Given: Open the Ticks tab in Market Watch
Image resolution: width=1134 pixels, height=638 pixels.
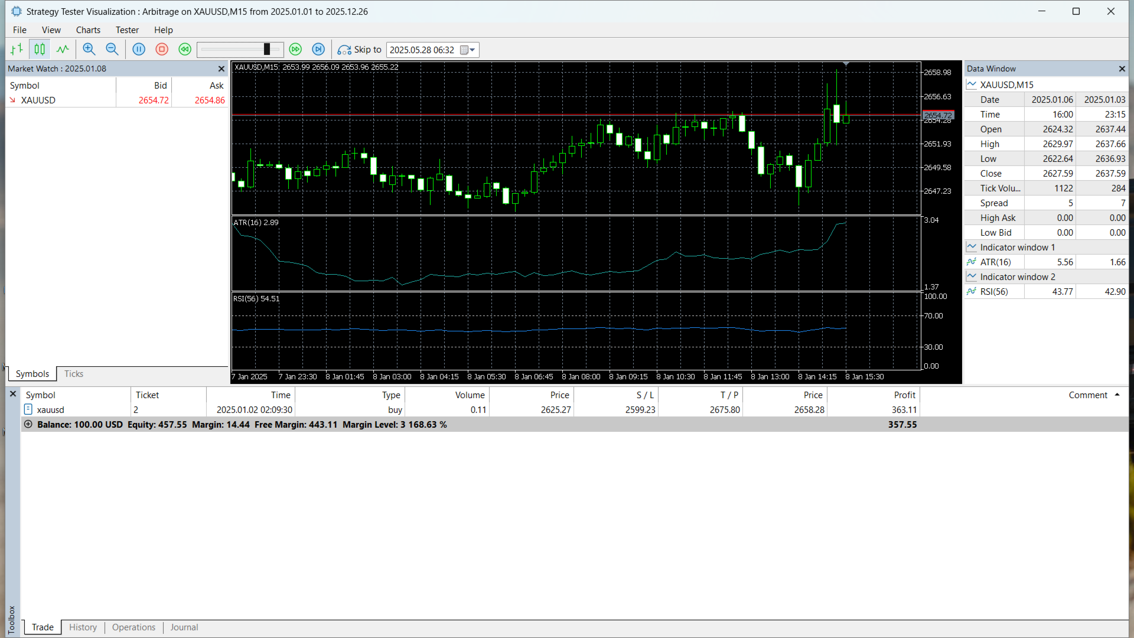Looking at the screenshot, I should click(x=74, y=374).
